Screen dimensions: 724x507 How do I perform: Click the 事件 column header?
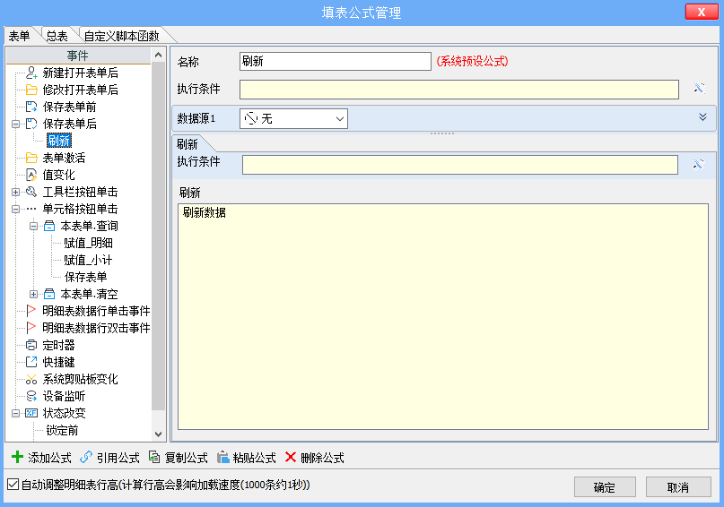pyautogui.click(x=78, y=56)
